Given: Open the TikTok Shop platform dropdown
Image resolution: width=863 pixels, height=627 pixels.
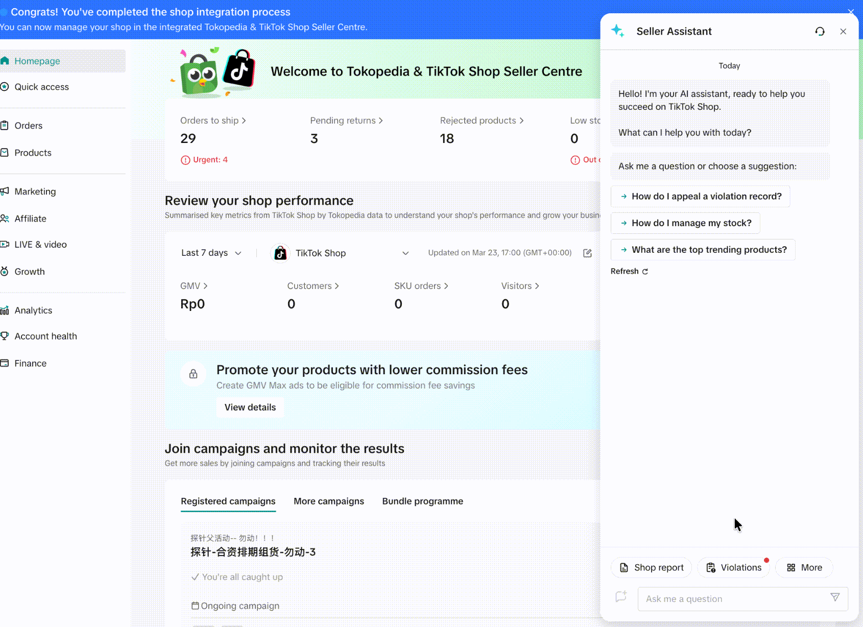Looking at the screenshot, I should point(340,253).
